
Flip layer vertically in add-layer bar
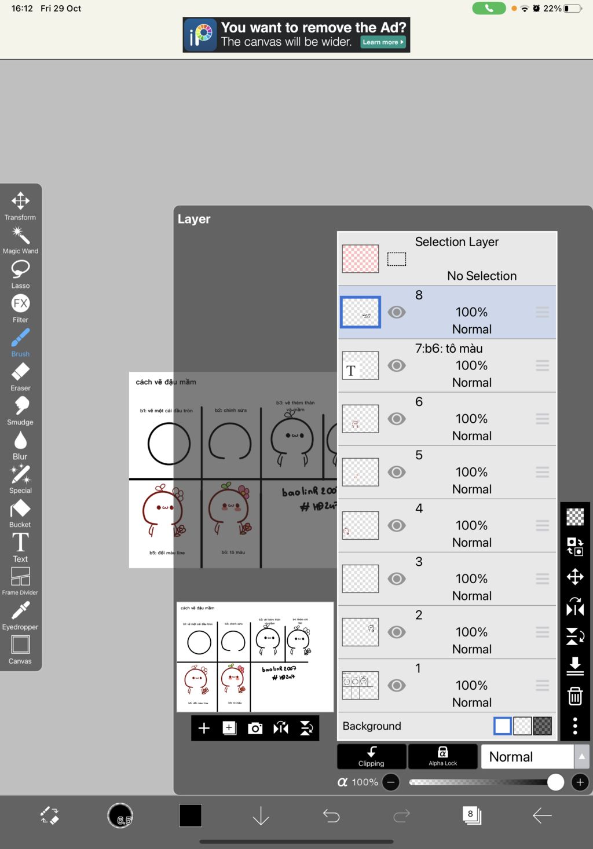(306, 728)
